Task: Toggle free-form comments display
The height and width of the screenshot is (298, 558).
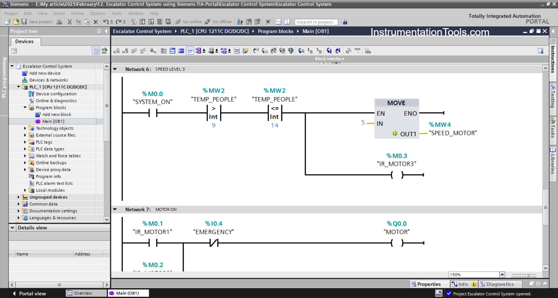Action: pos(190,51)
